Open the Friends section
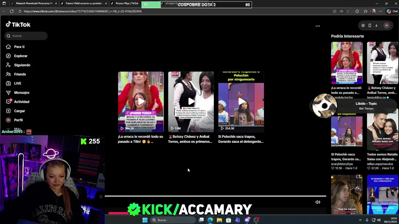399x224 pixels. pyautogui.click(x=20, y=74)
